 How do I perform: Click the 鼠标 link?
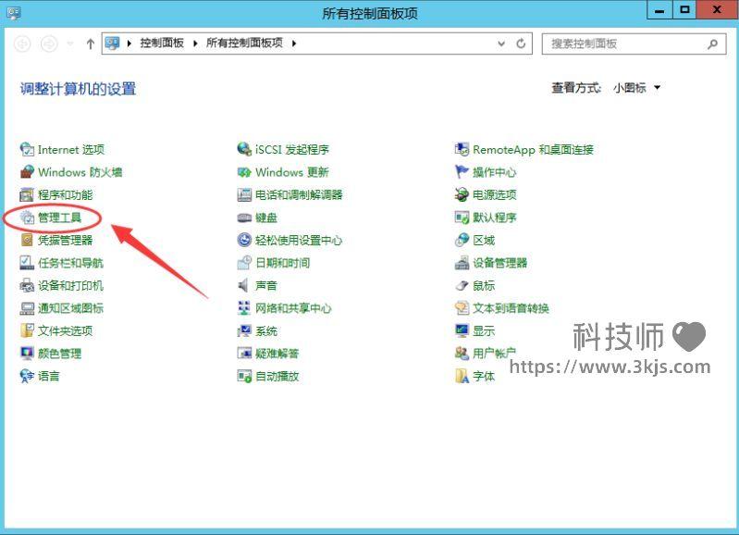tap(484, 285)
